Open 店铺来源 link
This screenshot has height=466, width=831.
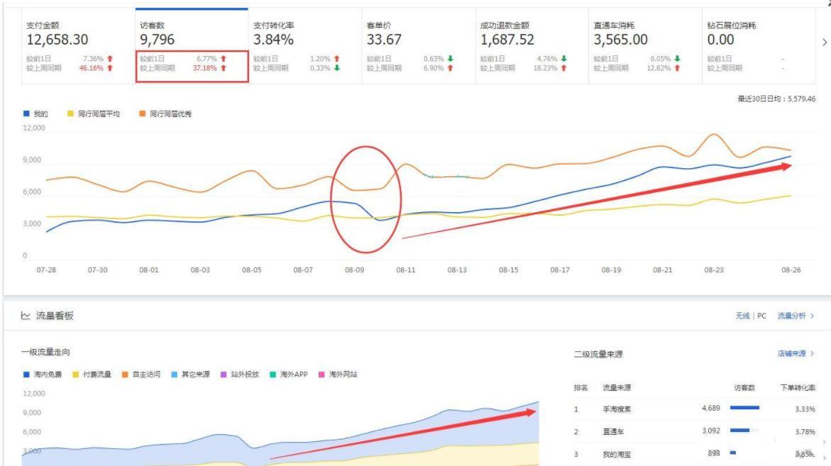795,353
